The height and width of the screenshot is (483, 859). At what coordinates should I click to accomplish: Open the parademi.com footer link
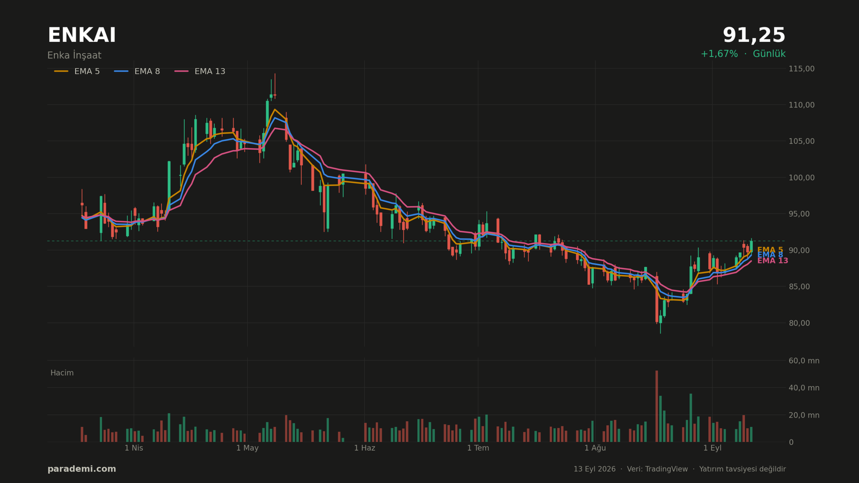pos(82,469)
